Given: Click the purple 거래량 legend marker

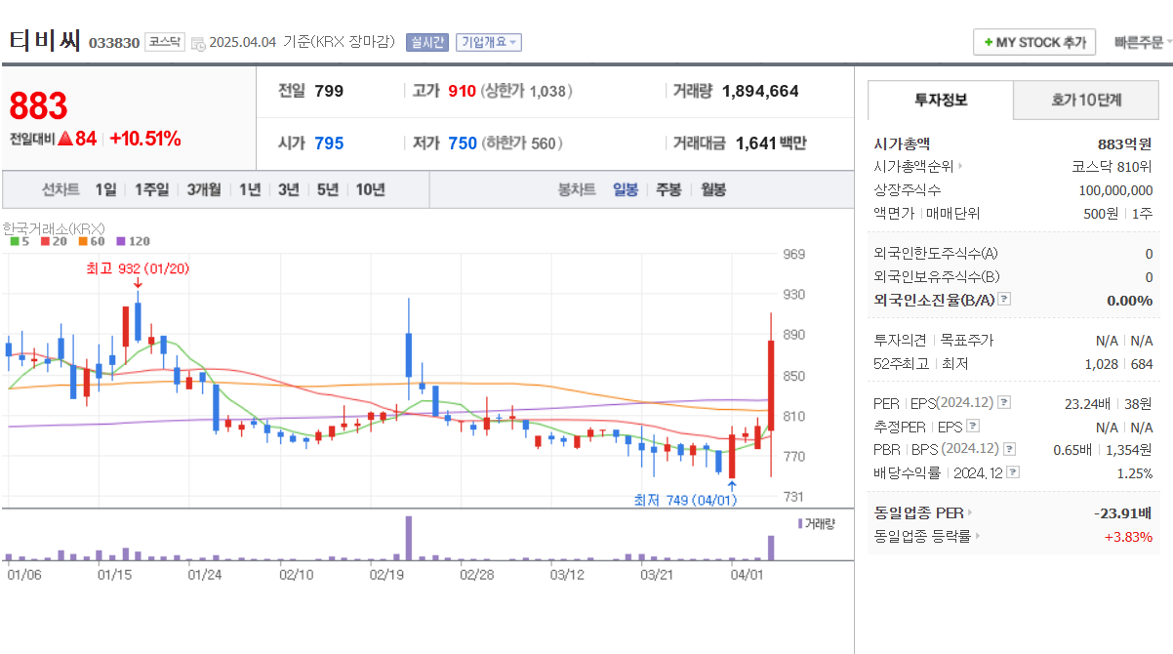Looking at the screenshot, I should (x=800, y=523).
